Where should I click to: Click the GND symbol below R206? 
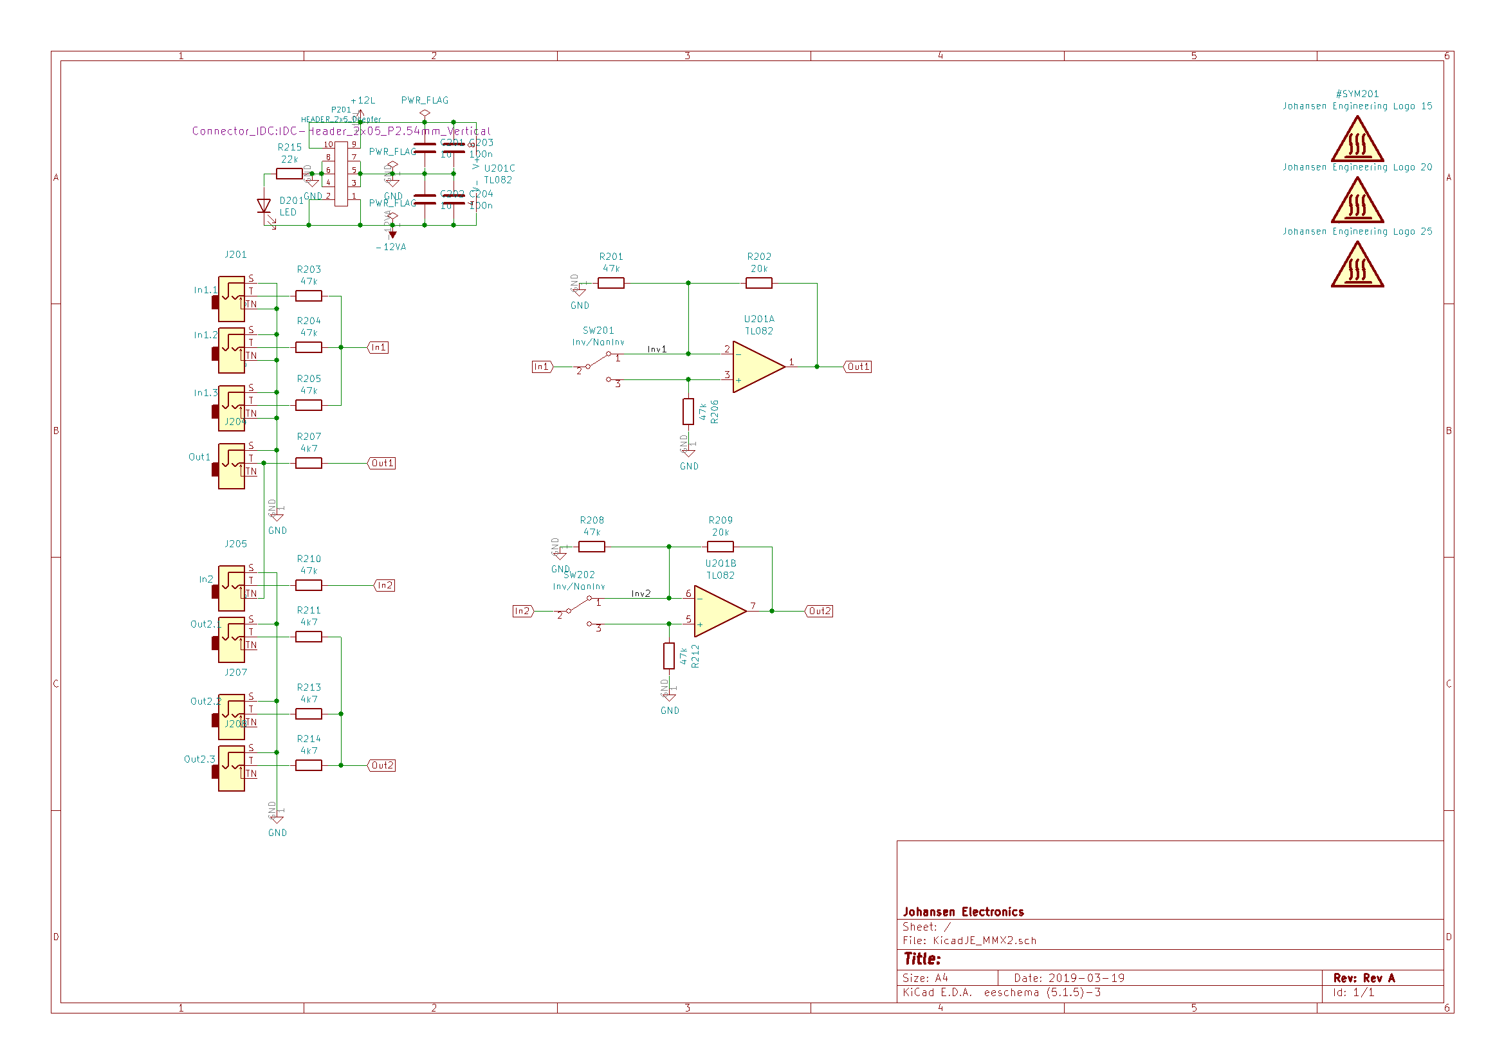[x=688, y=453]
